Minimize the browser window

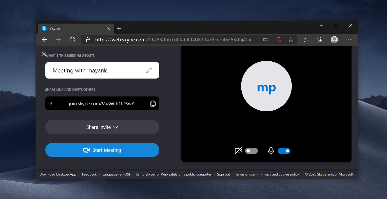(x=321, y=26)
